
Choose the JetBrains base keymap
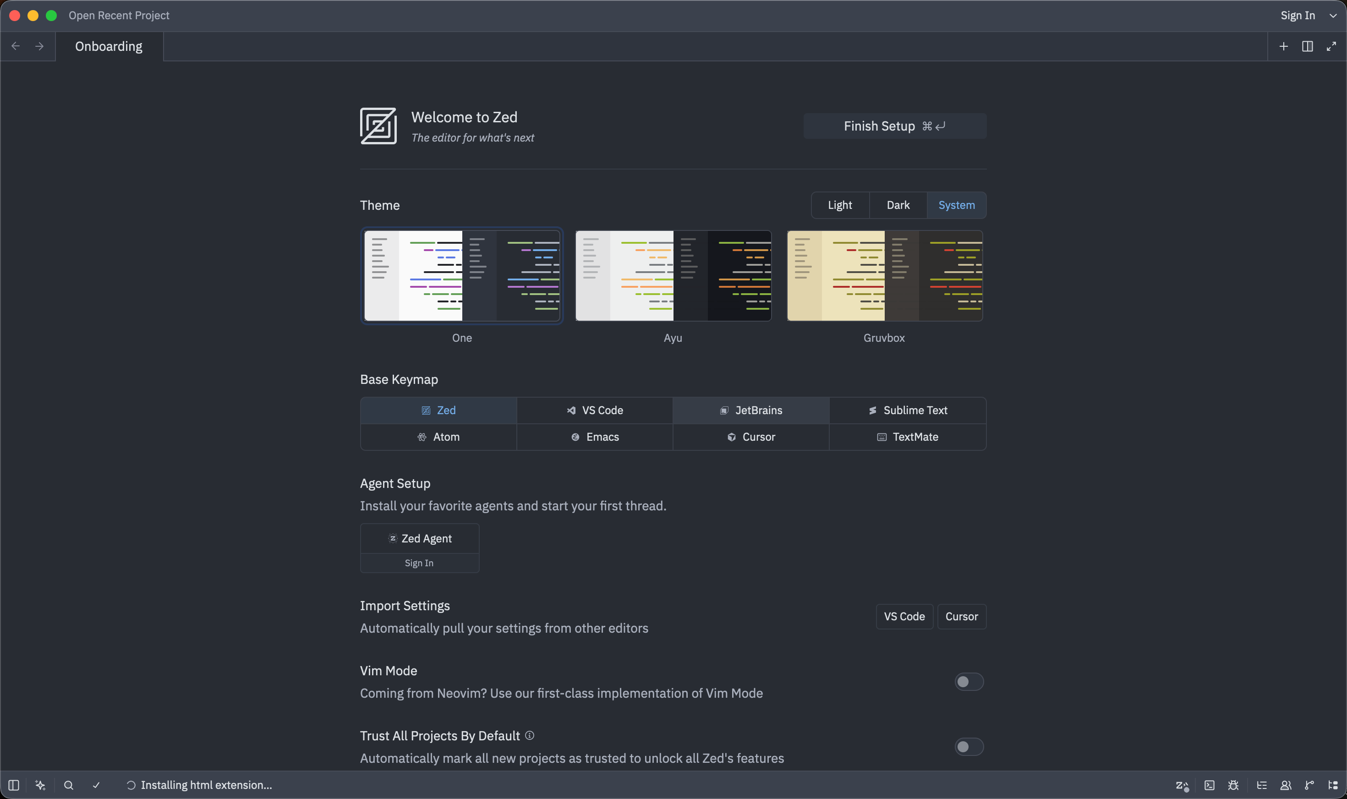(x=751, y=410)
